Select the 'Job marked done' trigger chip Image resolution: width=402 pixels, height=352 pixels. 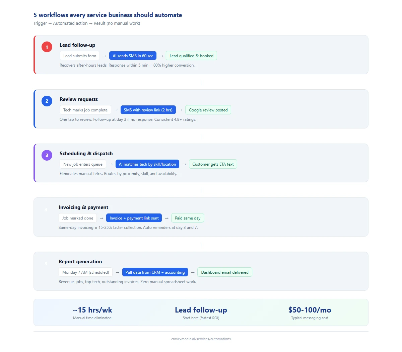[x=78, y=218]
